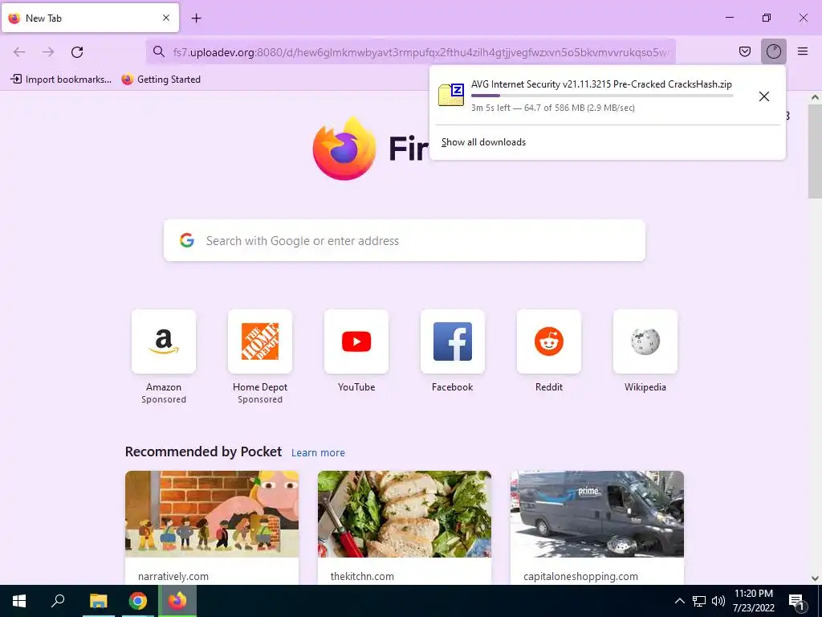This screenshot has width=822, height=617.
Task: Open the Action Center notifications
Action: point(797,601)
